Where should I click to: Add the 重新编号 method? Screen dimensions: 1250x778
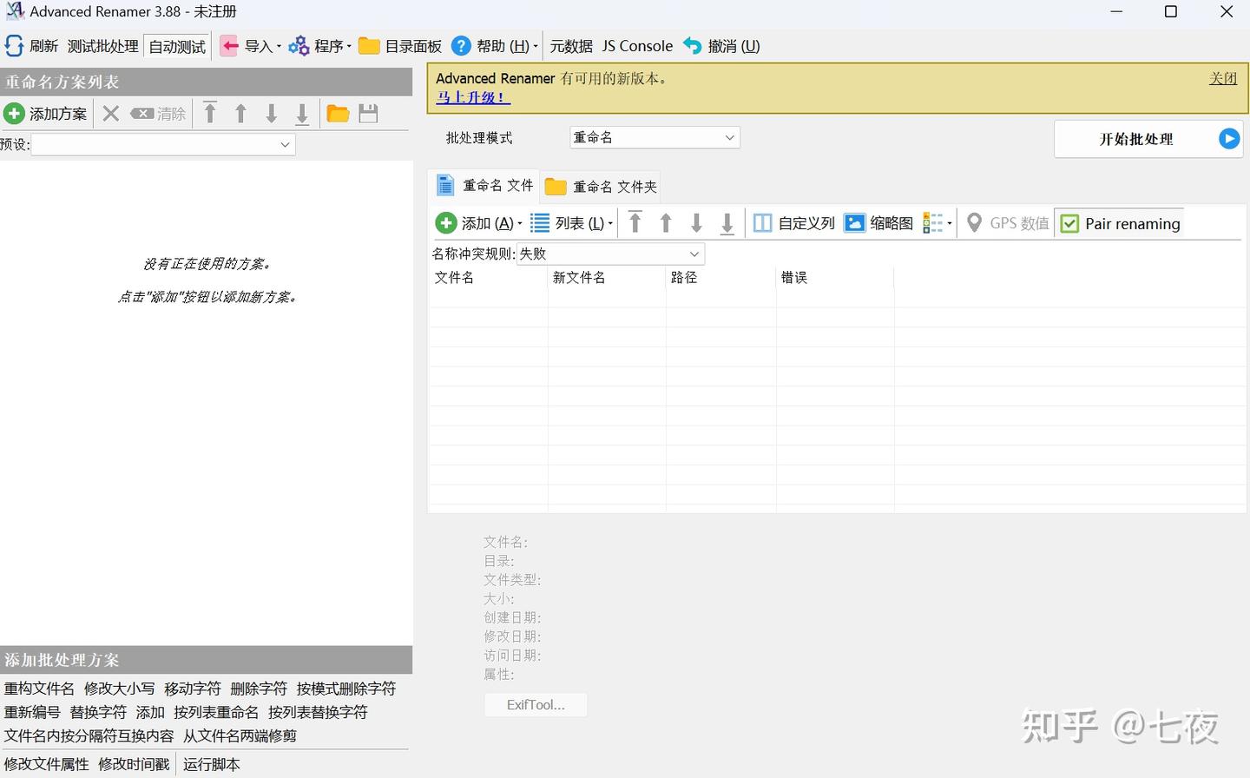(x=32, y=712)
